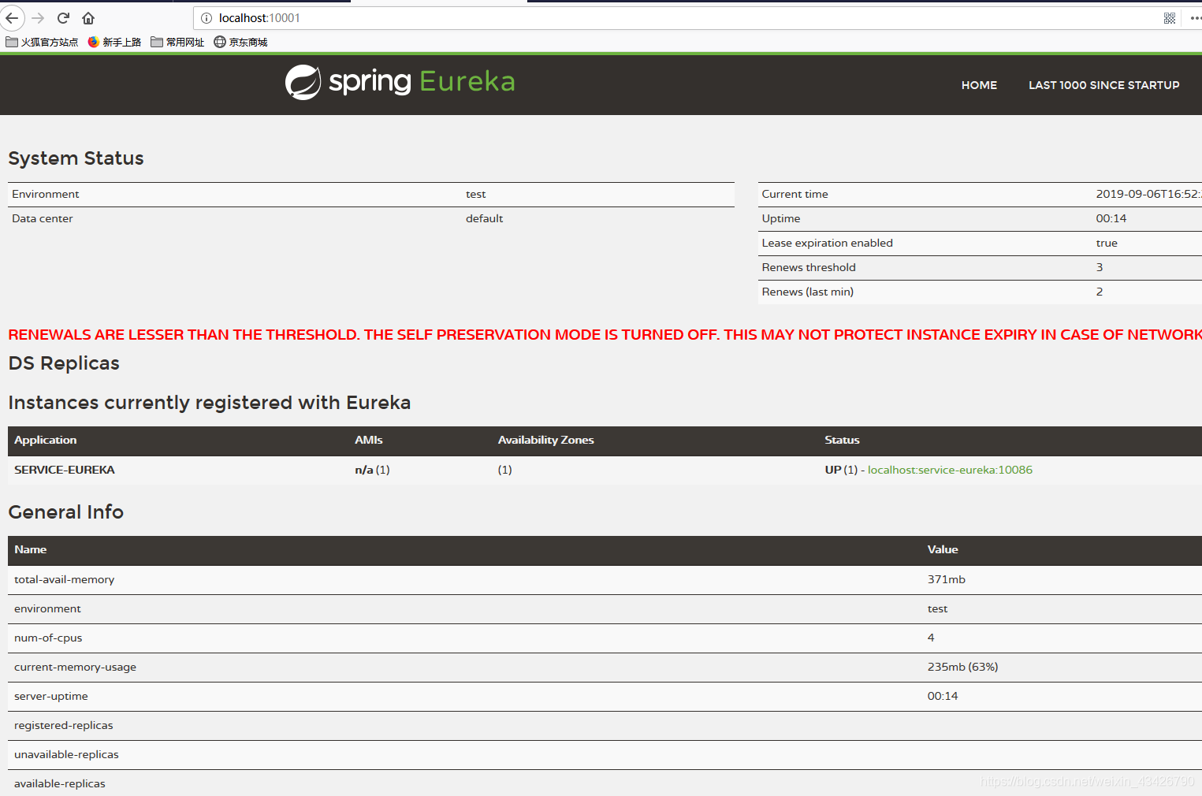Screen dimensions: 1202x796
Task: Click the Spring Eureka logo
Action: pyautogui.click(x=400, y=82)
